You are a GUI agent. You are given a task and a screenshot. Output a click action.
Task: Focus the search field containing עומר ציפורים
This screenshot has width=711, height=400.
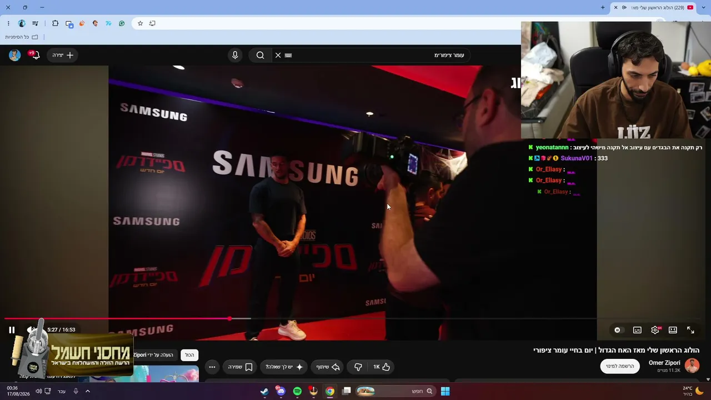pos(372,55)
